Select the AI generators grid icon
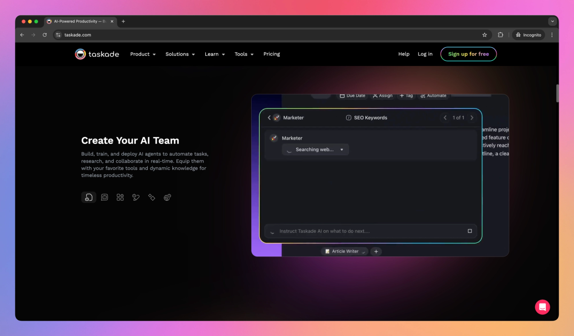 [120, 197]
